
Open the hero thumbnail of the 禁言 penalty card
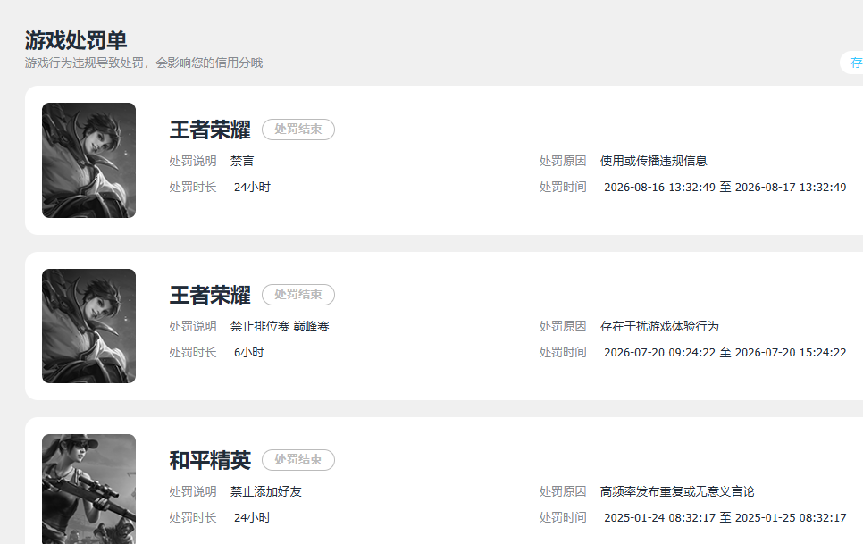click(88, 160)
